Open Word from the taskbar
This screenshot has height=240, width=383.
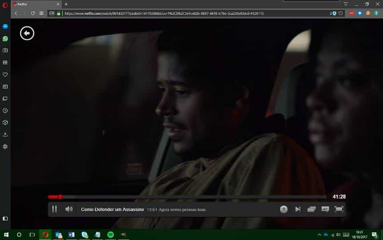(x=72, y=235)
